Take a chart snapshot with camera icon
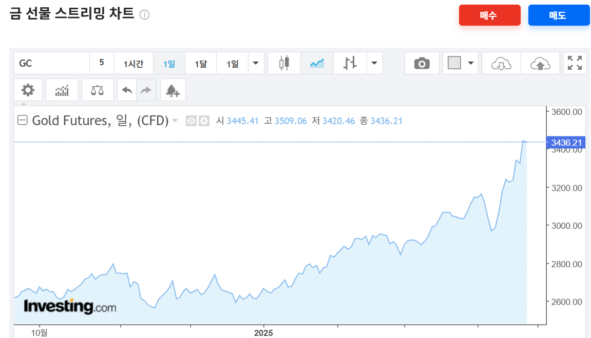 pyautogui.click(x=422, y=63)
